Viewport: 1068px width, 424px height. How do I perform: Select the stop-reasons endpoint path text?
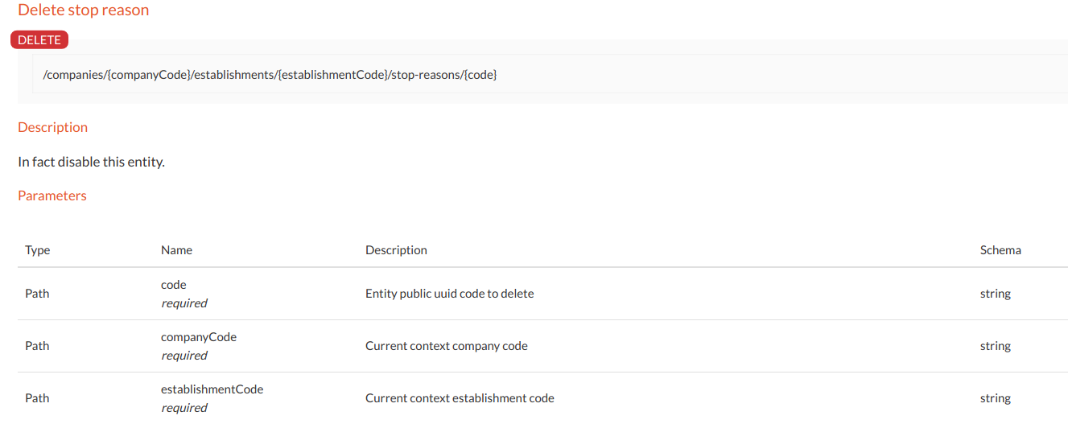point(270,75)
